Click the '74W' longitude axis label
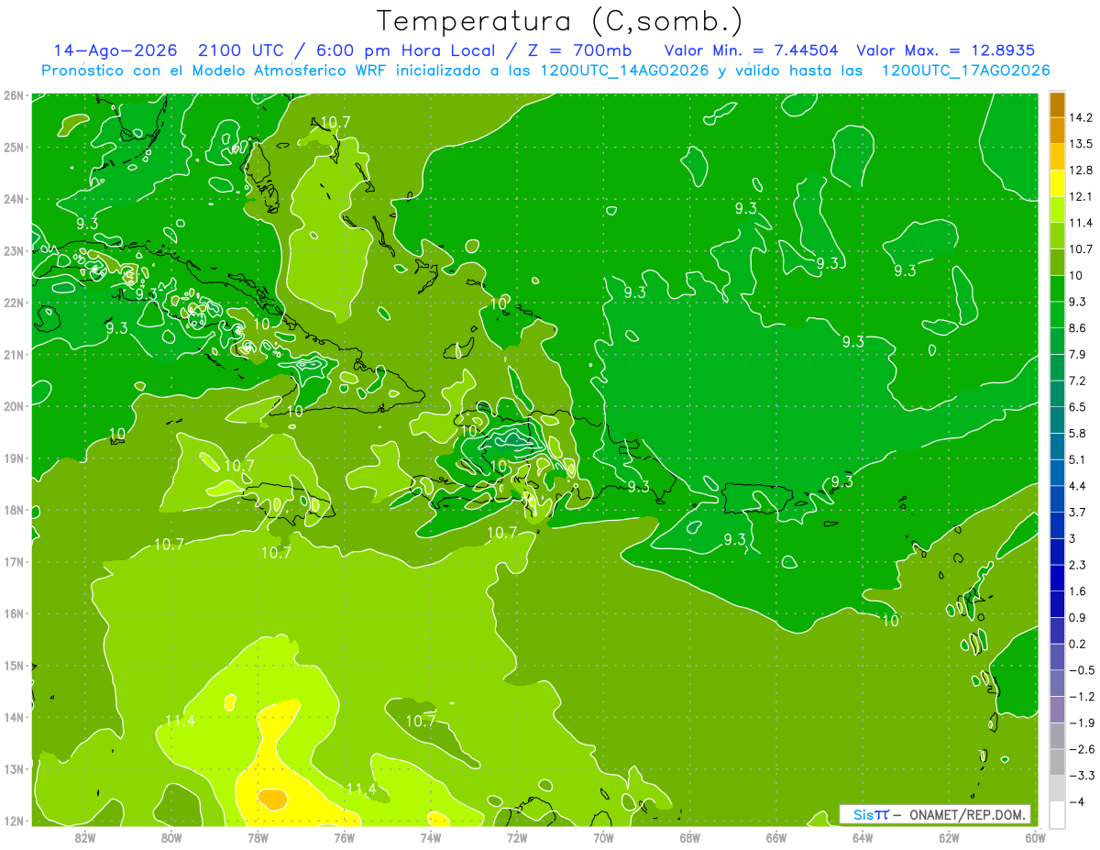 431,838
